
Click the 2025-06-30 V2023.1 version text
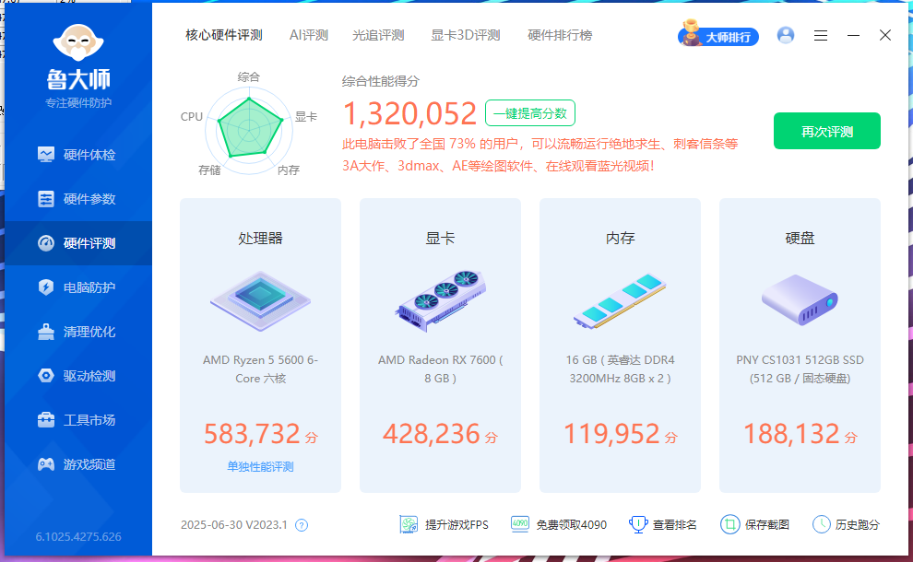234,525
